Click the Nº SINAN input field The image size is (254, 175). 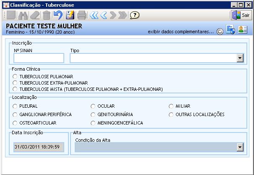point(39,58)
